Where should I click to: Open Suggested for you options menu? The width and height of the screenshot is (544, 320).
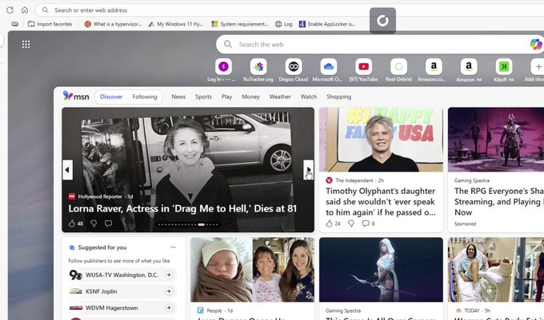click(173, 247)
